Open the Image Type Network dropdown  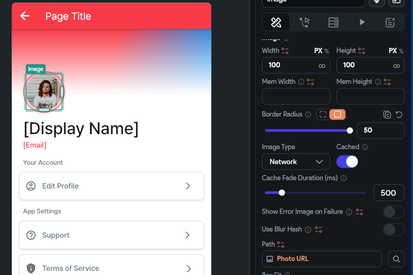click(x=296, y=162)
